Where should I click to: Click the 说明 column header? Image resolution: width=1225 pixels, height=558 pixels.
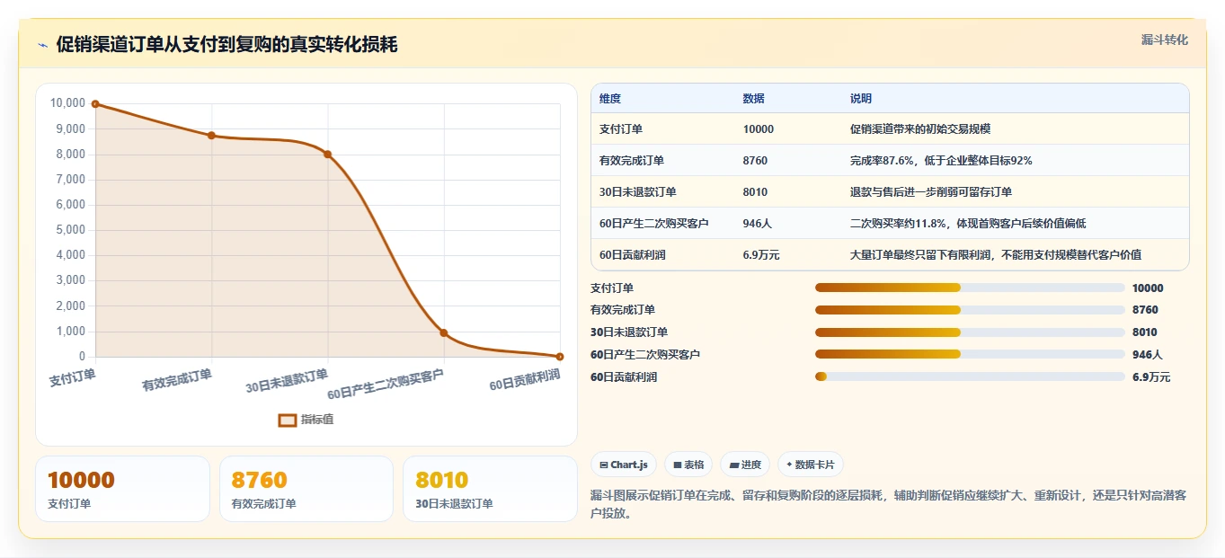(x=861, y=99)
